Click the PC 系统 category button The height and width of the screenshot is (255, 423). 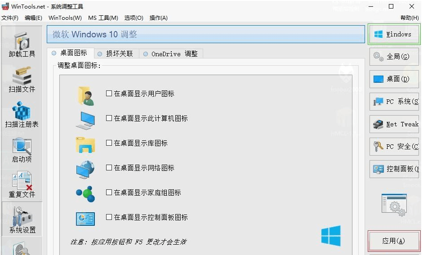tap(394, 102)
